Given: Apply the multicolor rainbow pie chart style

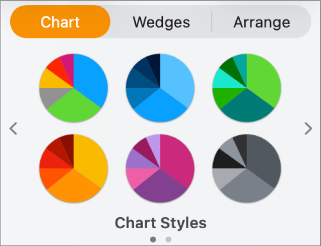Looking at the screenshot, I should pyautogui.click(x=74, y=88).
